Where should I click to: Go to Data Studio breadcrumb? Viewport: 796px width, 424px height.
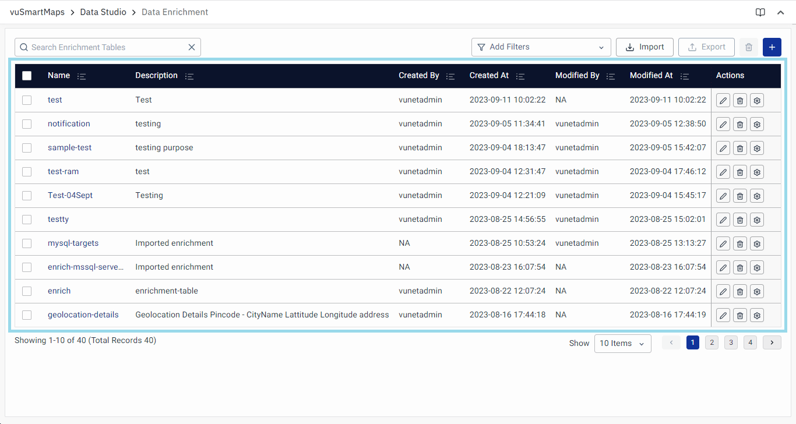[x=103, y=12]
